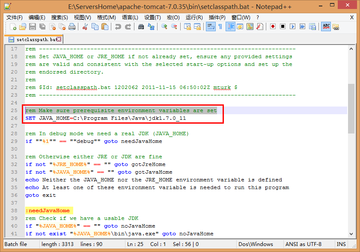Open Find dialog via binoculars icon
360x252 pixels.
141,27
